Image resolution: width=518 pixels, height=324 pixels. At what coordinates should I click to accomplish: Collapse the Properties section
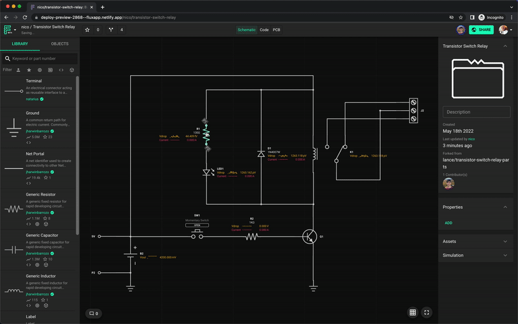(505, 207)
